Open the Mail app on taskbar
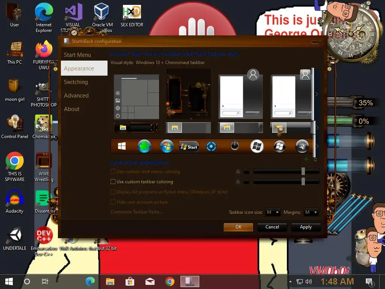Image resolution: width=385 pixels, height=289 pixels. coord(150,281)
